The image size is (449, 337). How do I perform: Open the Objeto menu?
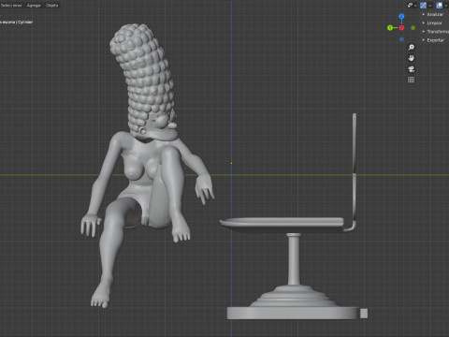pyautogui.click(x=52, y=6)
